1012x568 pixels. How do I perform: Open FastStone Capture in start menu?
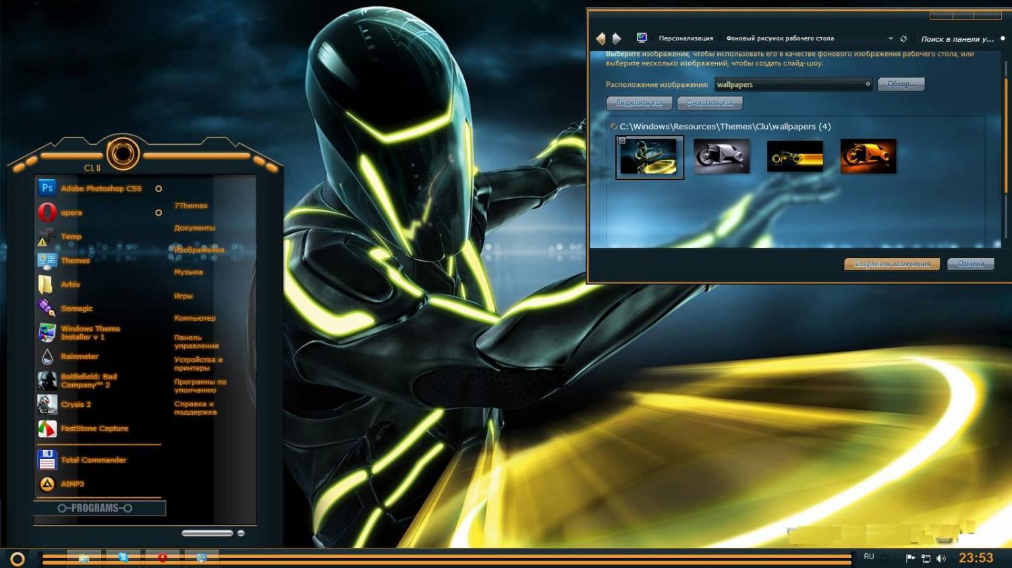[94, 429]
